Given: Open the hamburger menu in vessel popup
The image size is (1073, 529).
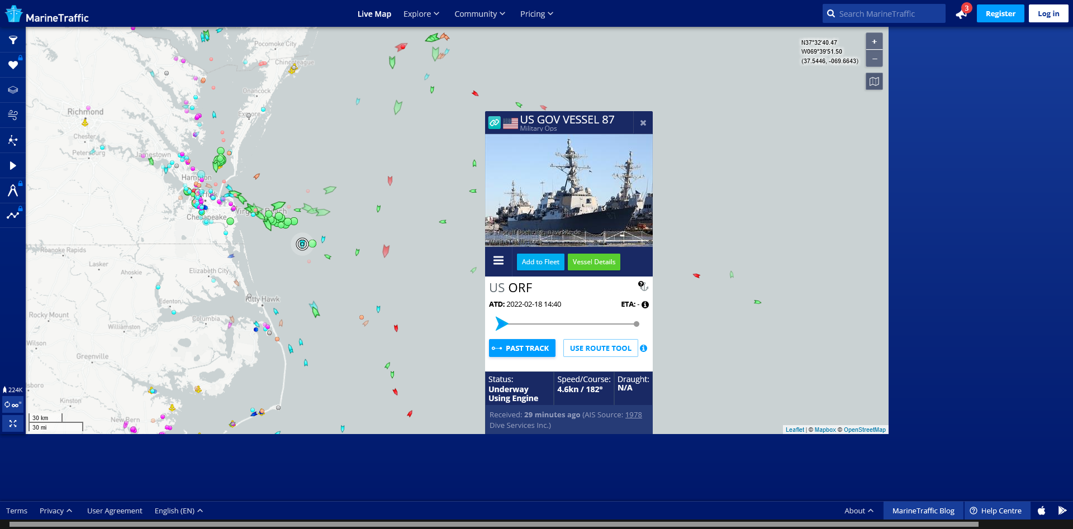Looking at the screenshot, I should pyautogui.click(x=498, y=261).
